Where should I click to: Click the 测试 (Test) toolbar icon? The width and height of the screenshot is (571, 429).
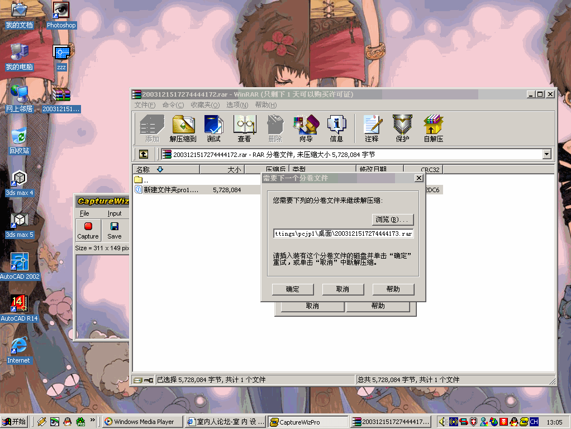click(x=214, y=128)
